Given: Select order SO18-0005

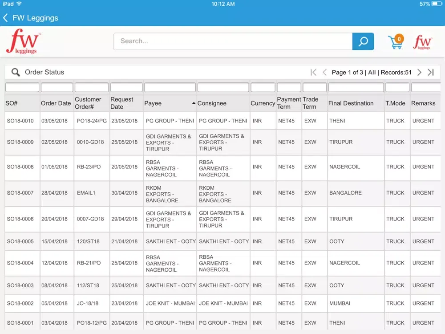Looking at the screenshot, I should pos(20,242).
